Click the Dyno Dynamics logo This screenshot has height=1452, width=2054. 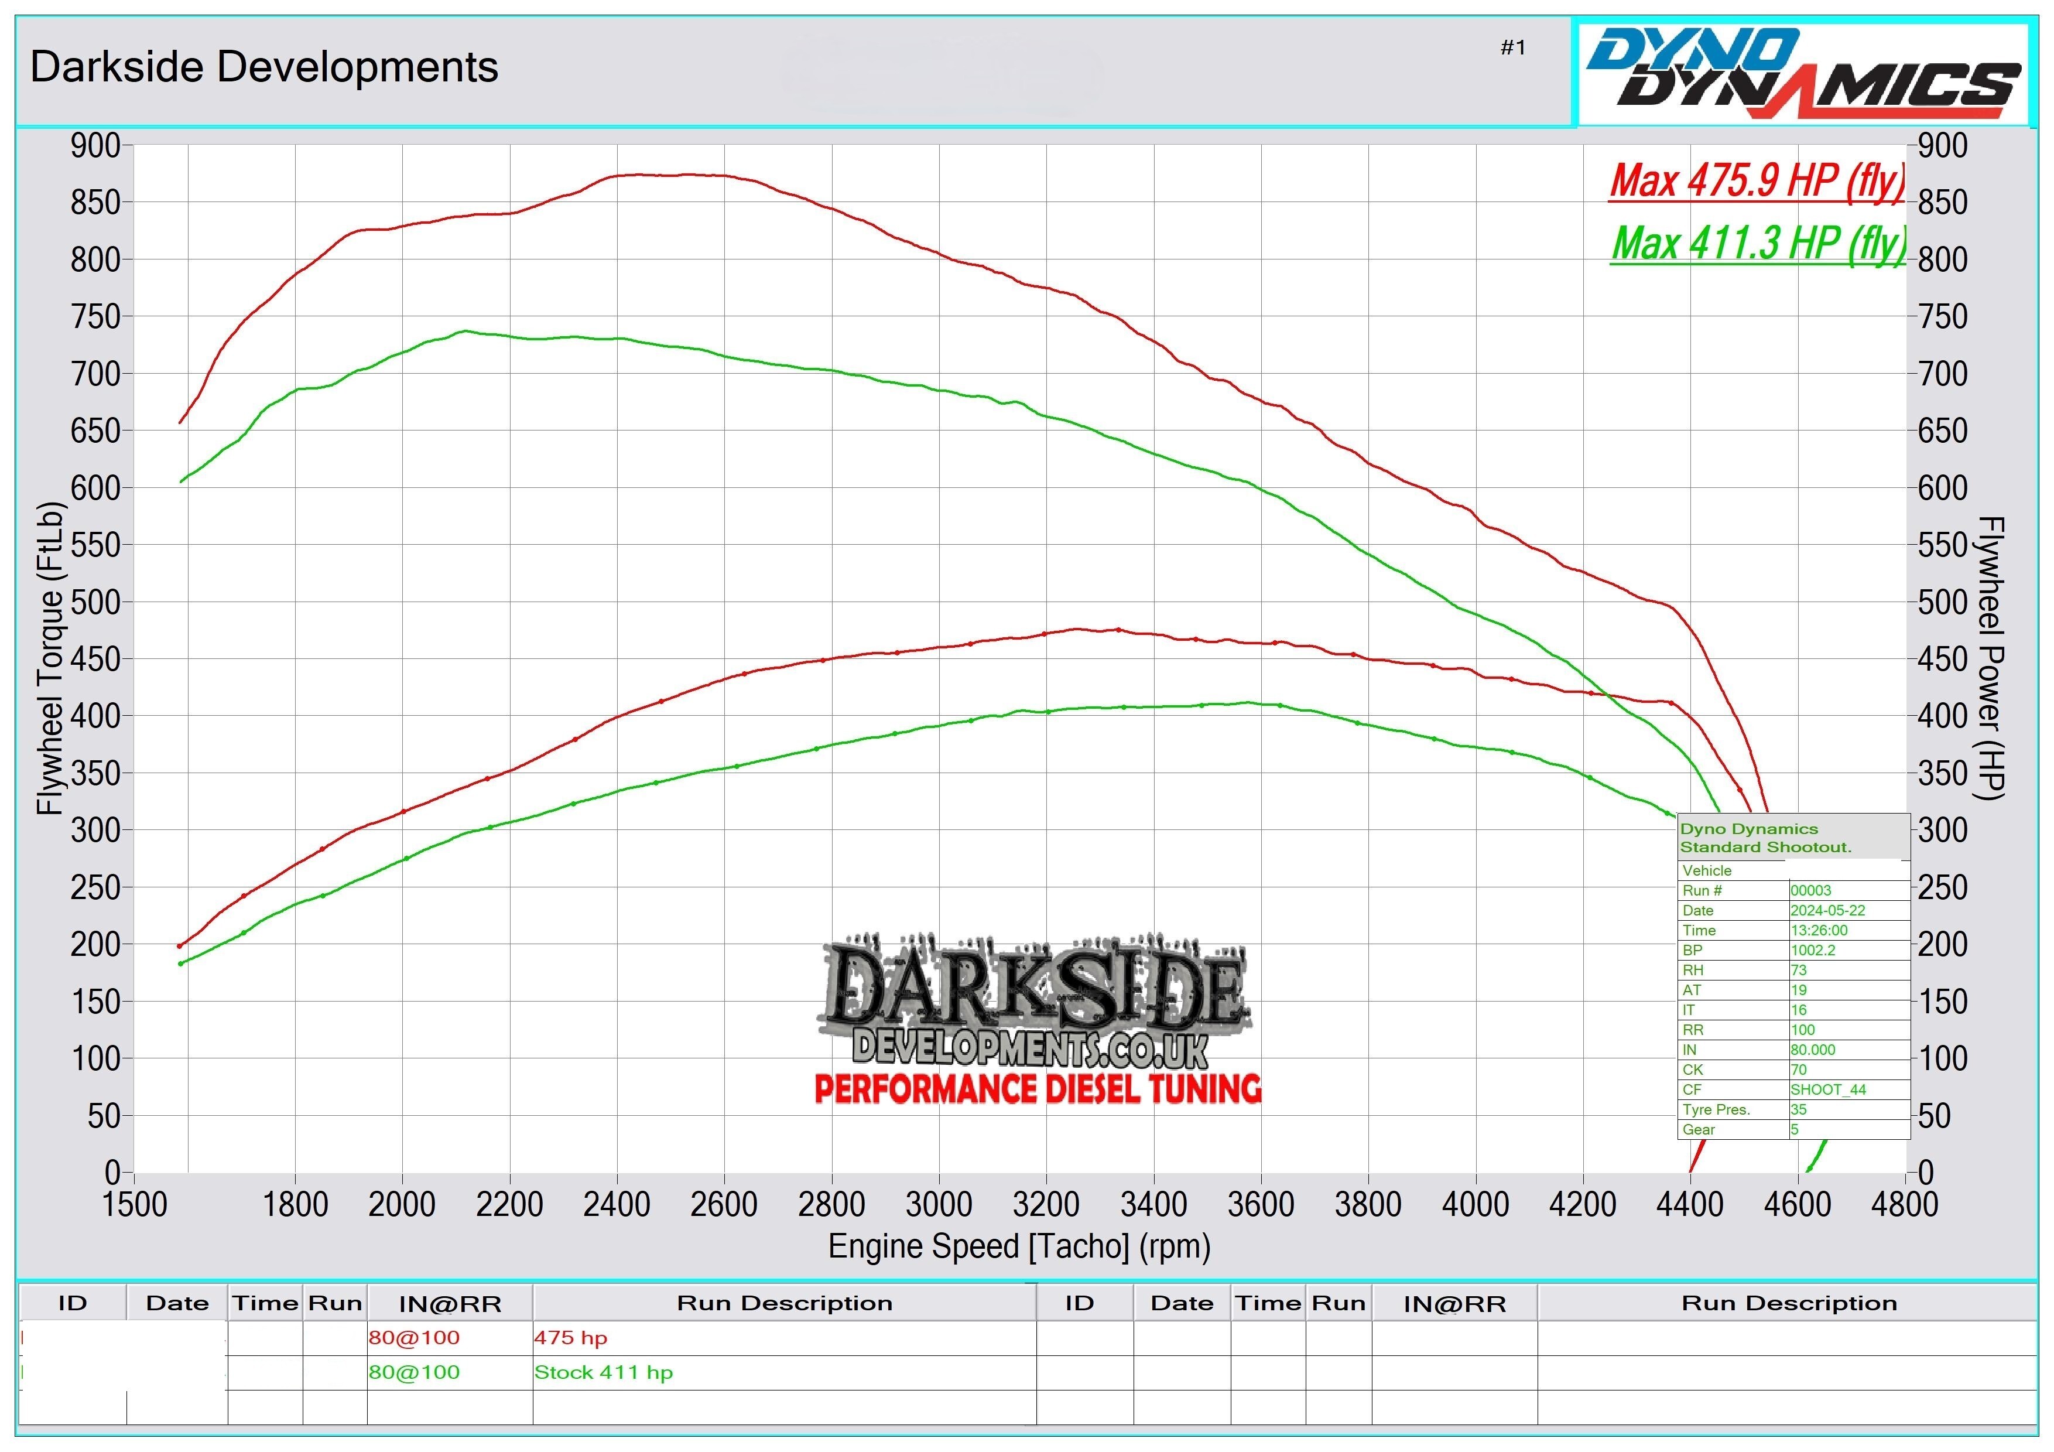pyautogui.click(x=1803, y=74)
